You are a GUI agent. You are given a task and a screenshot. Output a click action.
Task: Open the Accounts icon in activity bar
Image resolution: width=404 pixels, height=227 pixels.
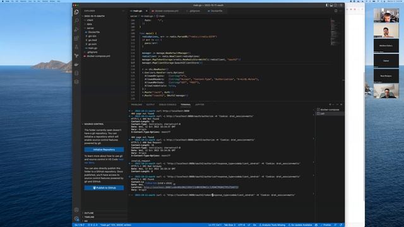pos(76,210)
